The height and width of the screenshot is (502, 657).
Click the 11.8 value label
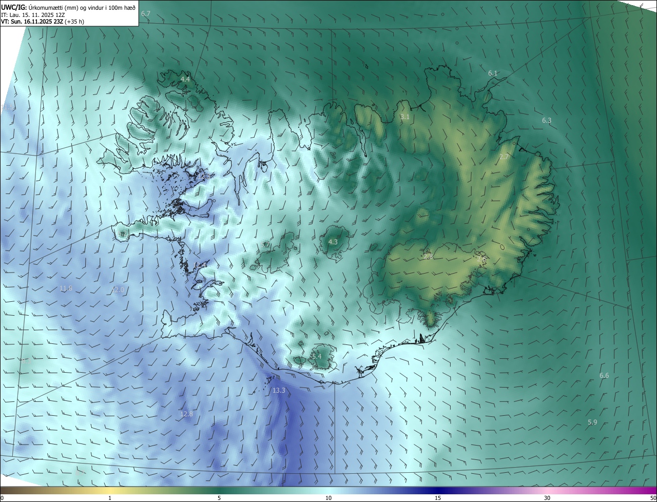(66, 288)
